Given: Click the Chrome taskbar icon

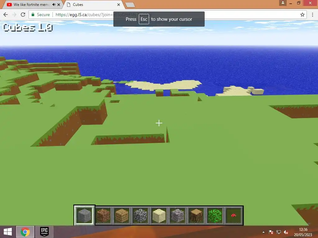Looking at the screenshot, I should pos(25,232).
